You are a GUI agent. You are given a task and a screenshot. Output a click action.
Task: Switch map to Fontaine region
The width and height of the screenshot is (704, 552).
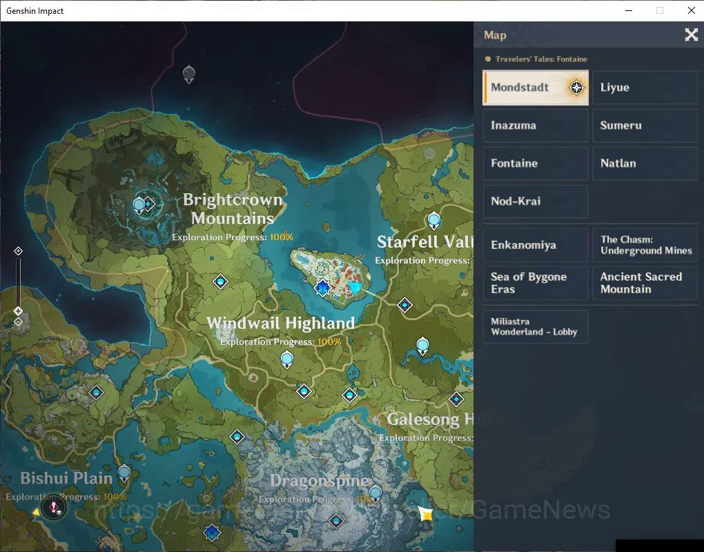[535, 164]
